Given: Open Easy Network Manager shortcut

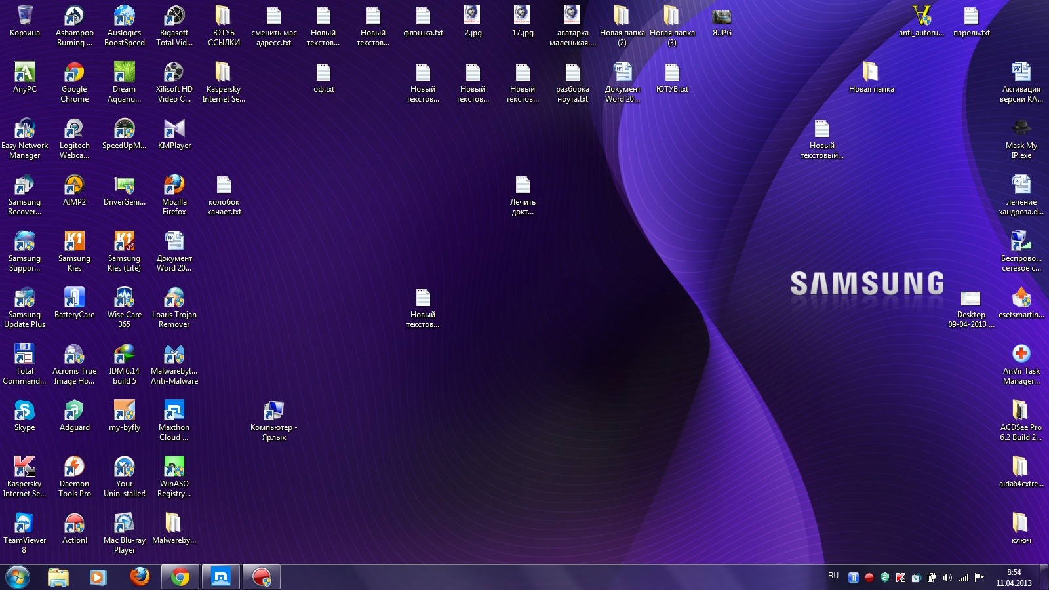Looking at the screenshot, I should [x=25, y=138].
